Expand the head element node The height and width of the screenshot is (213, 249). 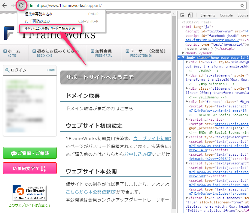pos(184,53)
